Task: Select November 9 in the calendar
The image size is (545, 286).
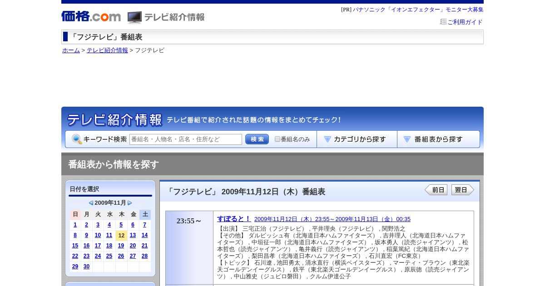Action: point(86,235)
